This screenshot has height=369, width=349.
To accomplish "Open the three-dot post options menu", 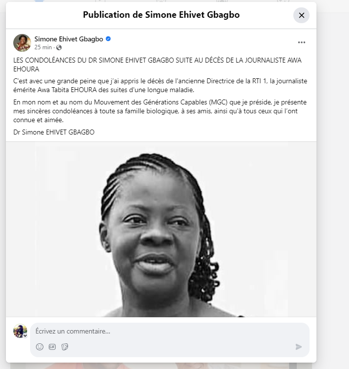I will tap(301, 42).
